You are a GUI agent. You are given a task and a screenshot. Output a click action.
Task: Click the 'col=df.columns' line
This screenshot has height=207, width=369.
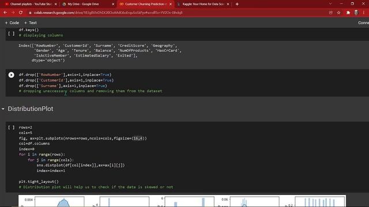point(35,144)
